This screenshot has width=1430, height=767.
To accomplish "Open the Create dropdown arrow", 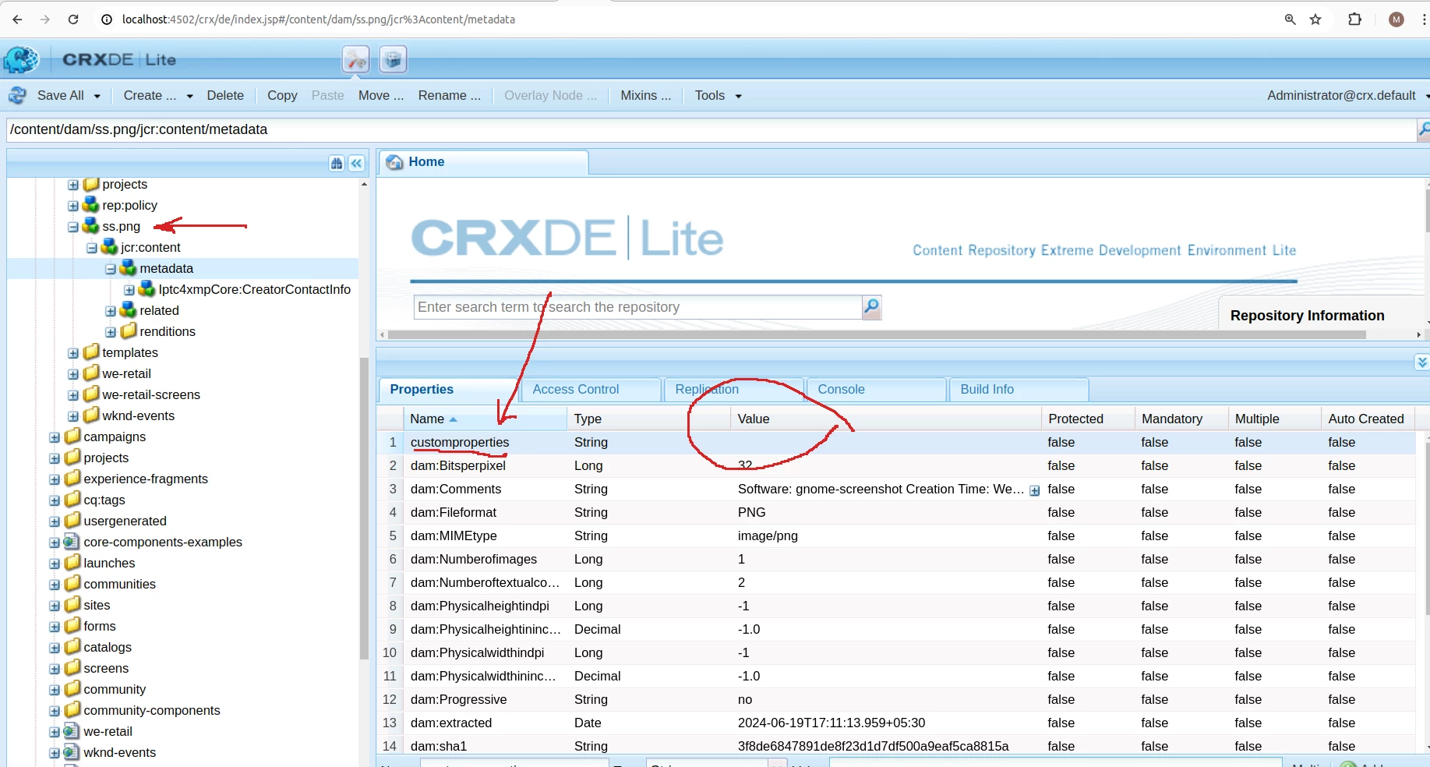I will (189, 97).
